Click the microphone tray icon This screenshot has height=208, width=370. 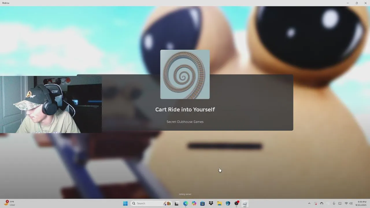pos(334,203)
